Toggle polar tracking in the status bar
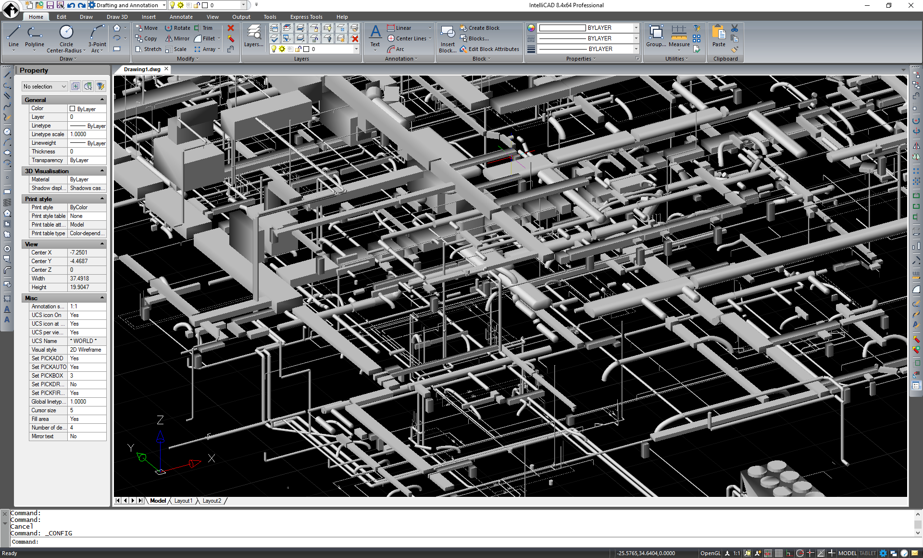This screenshot has width=923, height=558. pyautogui.click(x=799, y=553)
